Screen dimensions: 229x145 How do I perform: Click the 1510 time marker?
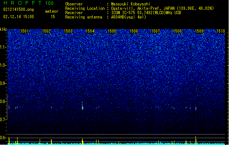coord(221,31)
